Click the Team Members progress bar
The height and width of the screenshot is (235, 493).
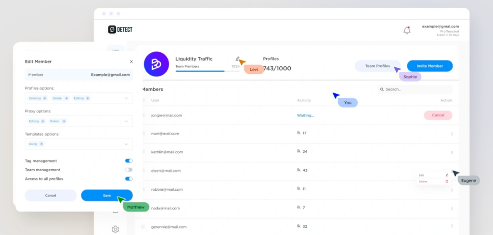208,71
